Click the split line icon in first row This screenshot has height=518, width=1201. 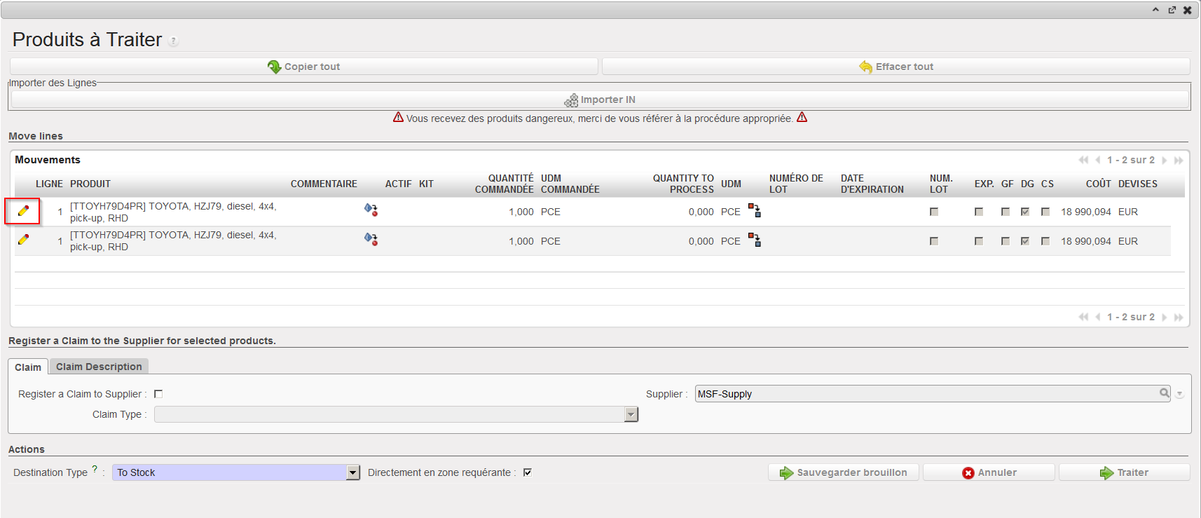[755, 210]
